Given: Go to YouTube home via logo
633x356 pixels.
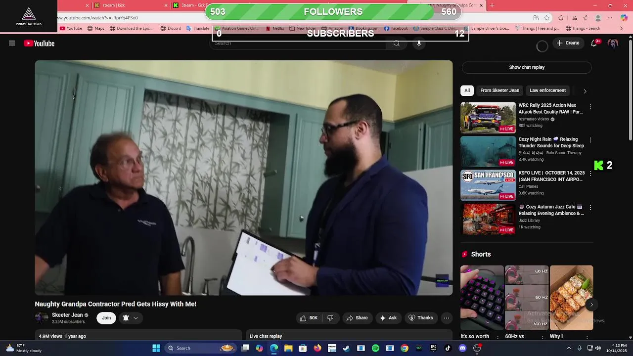Looking at the screenshot, I should coord(39,44).
